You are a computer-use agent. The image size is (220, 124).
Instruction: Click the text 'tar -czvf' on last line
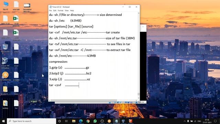55,85
